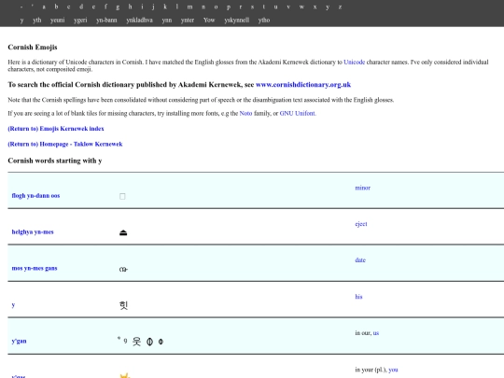
Task: Jump to the 'yskynnell' anchor
Action: 236,20
